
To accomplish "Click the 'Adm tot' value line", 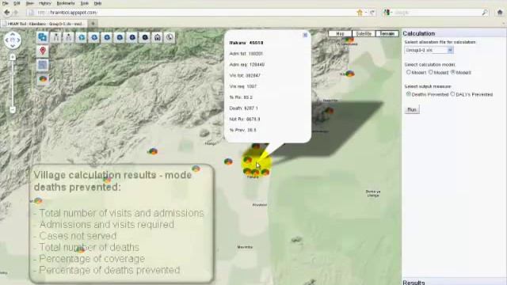I will click(x=246, y=54).
